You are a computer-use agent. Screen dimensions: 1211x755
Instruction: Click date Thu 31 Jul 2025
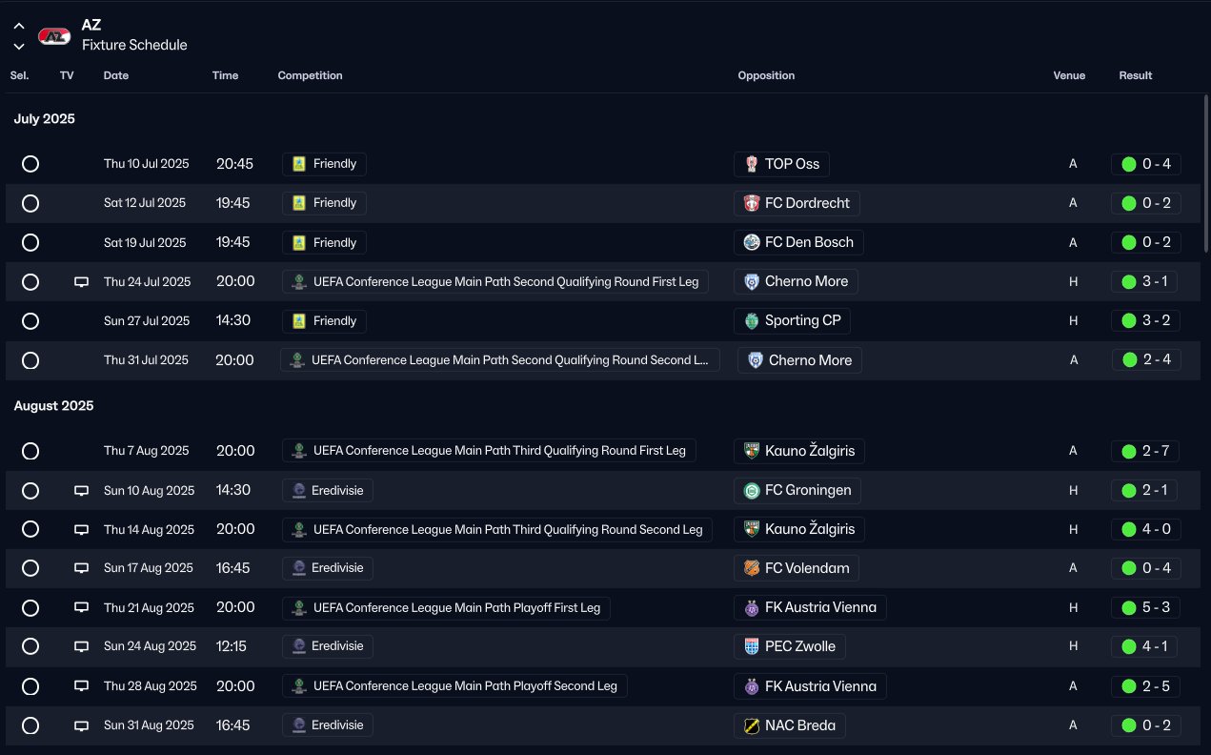[x=146, y=360]
